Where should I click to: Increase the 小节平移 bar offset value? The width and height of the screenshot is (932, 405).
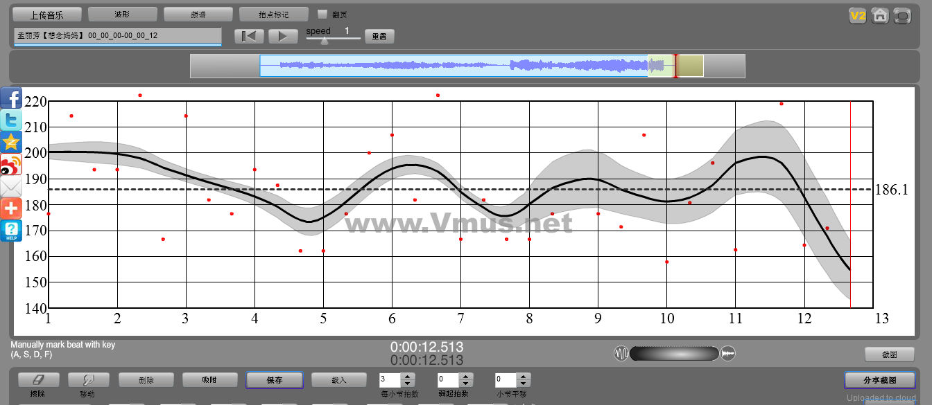(524, 377)
